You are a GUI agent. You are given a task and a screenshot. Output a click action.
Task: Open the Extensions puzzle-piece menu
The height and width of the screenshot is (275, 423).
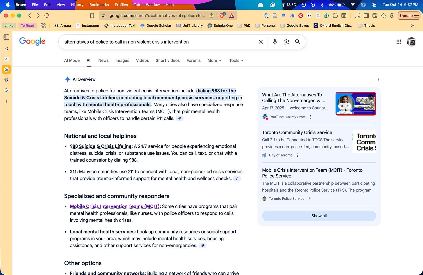[335, 16]
